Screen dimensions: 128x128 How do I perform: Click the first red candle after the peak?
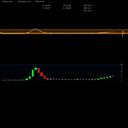pos(39,70)
